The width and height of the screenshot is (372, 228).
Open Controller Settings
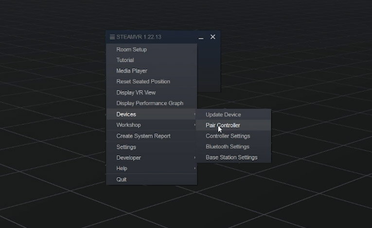coord(228,136)
